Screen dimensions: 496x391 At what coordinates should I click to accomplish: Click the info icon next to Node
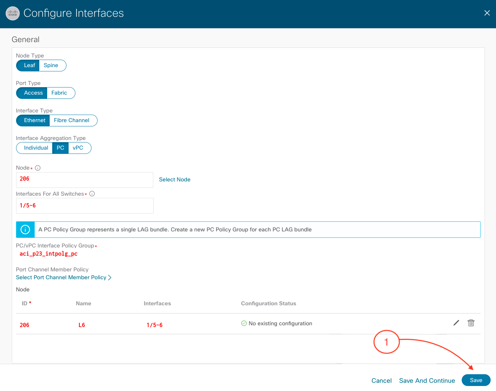(38, 168)
